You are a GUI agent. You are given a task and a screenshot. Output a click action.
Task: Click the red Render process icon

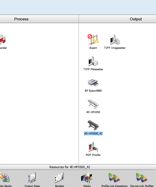3,39
